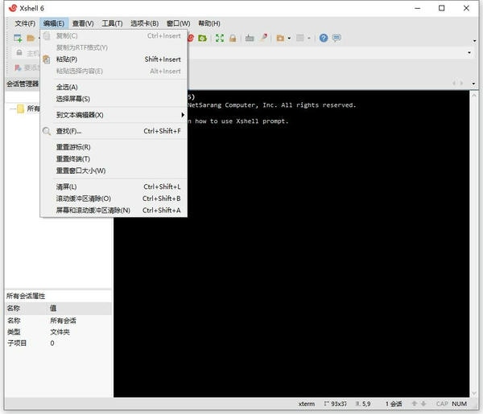
Task: Click the new session toolbar icon
Action: click(x=18, y=38)
